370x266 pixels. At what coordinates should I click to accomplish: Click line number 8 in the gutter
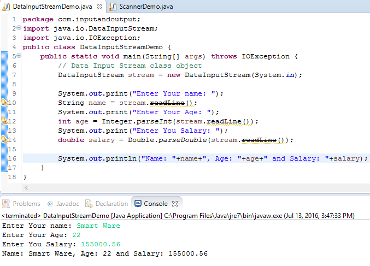[x=14, y=84]
